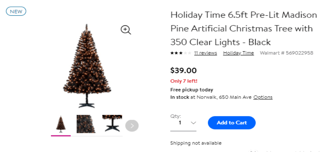Open pickup Options link
This screenshot has width=334, height=152.
[x=263, y=97]
